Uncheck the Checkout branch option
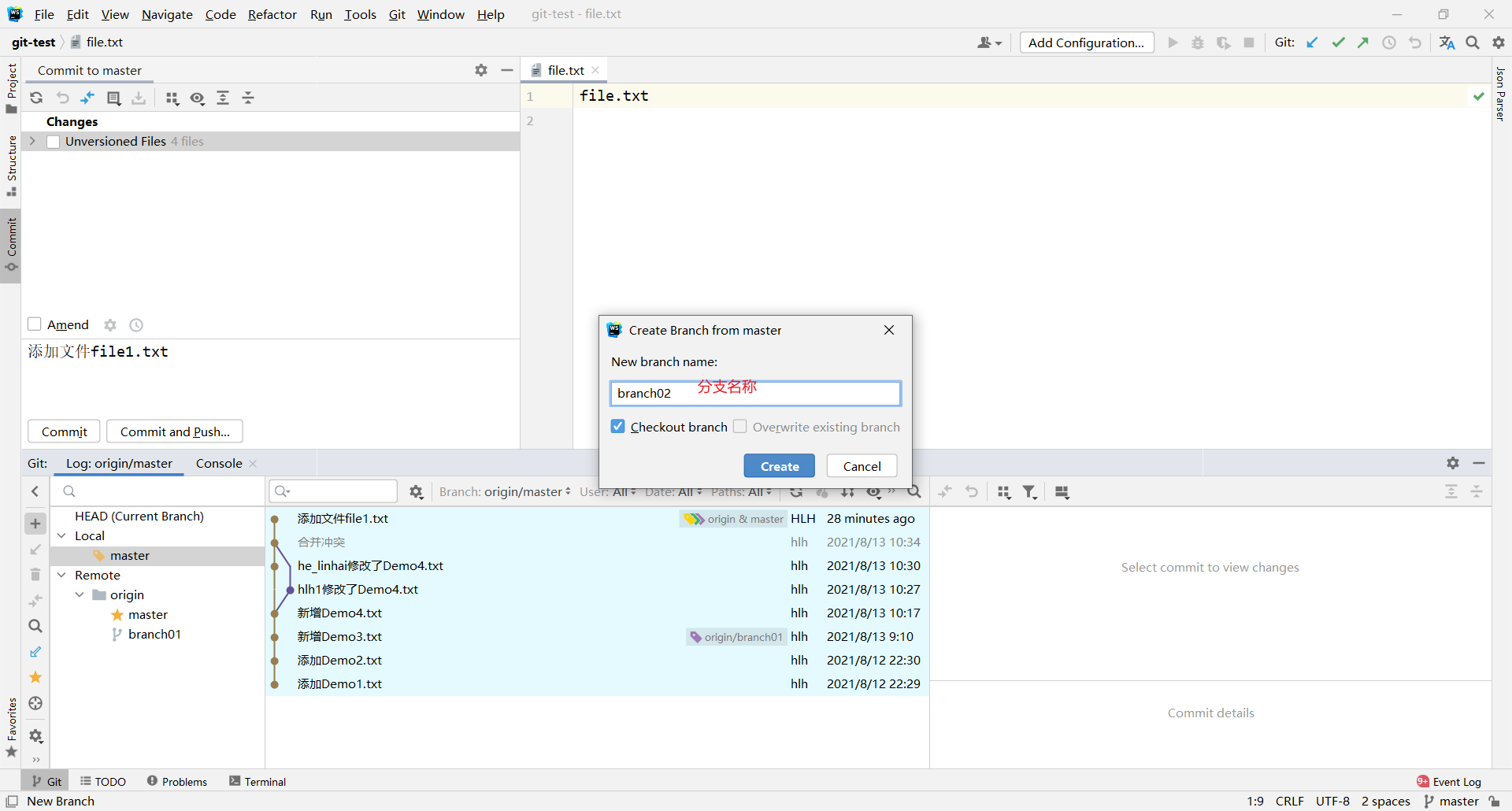The image size is (1512, 811). (x=618, y=426)
